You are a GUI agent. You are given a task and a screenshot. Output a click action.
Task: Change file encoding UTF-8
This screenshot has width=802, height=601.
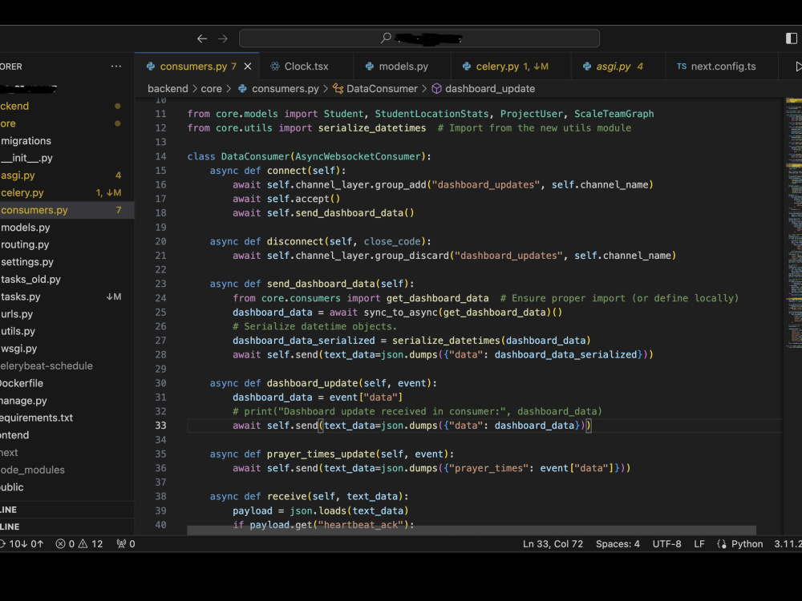tap(666, 544)
